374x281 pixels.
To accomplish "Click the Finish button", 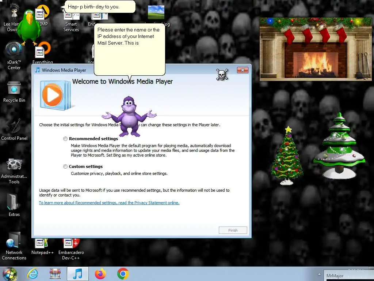I will (233, 231).
